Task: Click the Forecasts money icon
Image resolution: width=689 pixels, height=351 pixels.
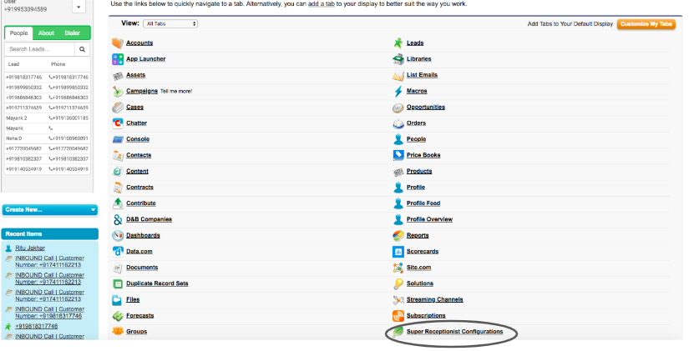Action: pos(118,316)
